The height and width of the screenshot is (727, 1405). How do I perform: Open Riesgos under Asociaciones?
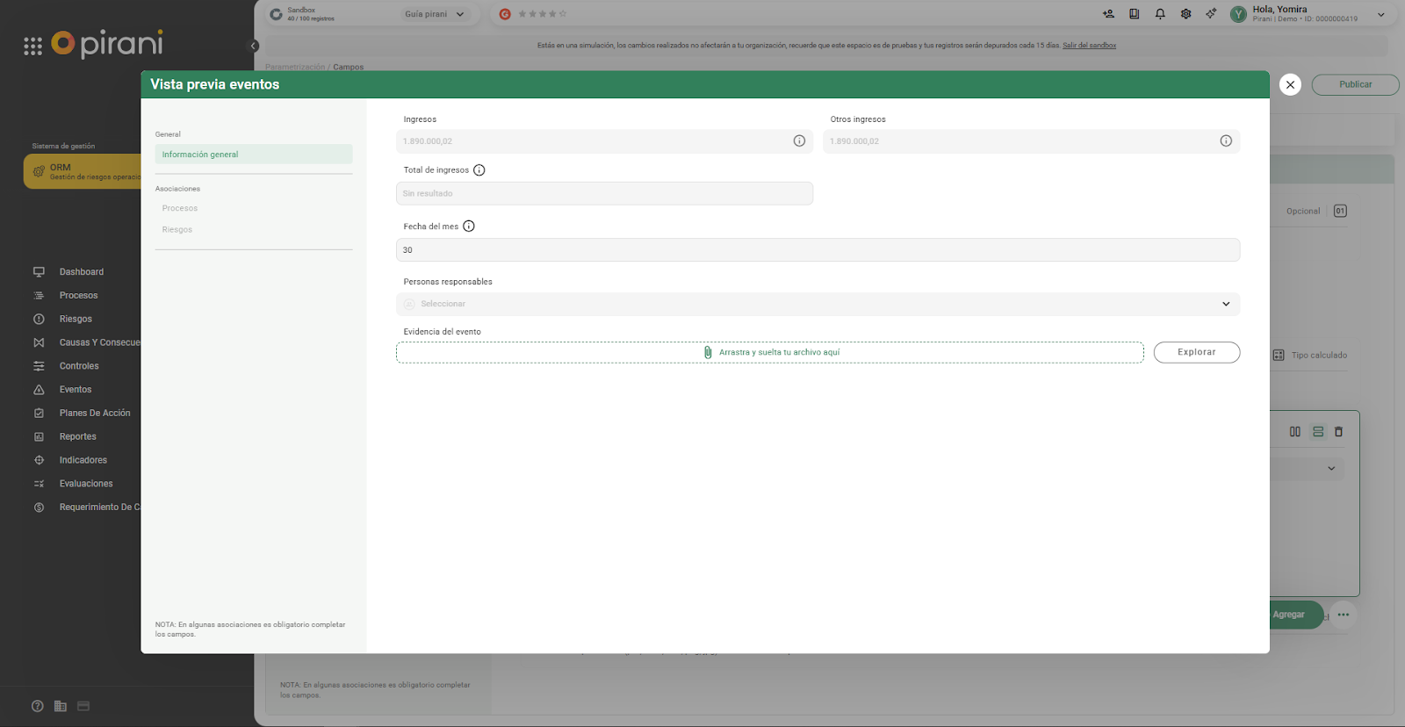click(x=177, y=230)
